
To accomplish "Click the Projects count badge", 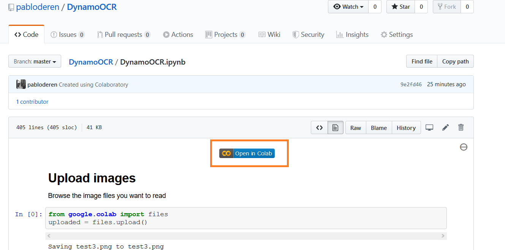I will 242,35.
